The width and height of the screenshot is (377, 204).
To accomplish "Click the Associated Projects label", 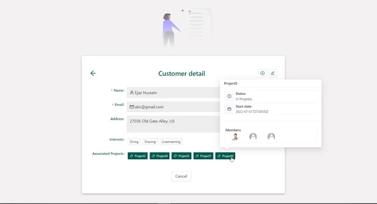I will [109, 154].
